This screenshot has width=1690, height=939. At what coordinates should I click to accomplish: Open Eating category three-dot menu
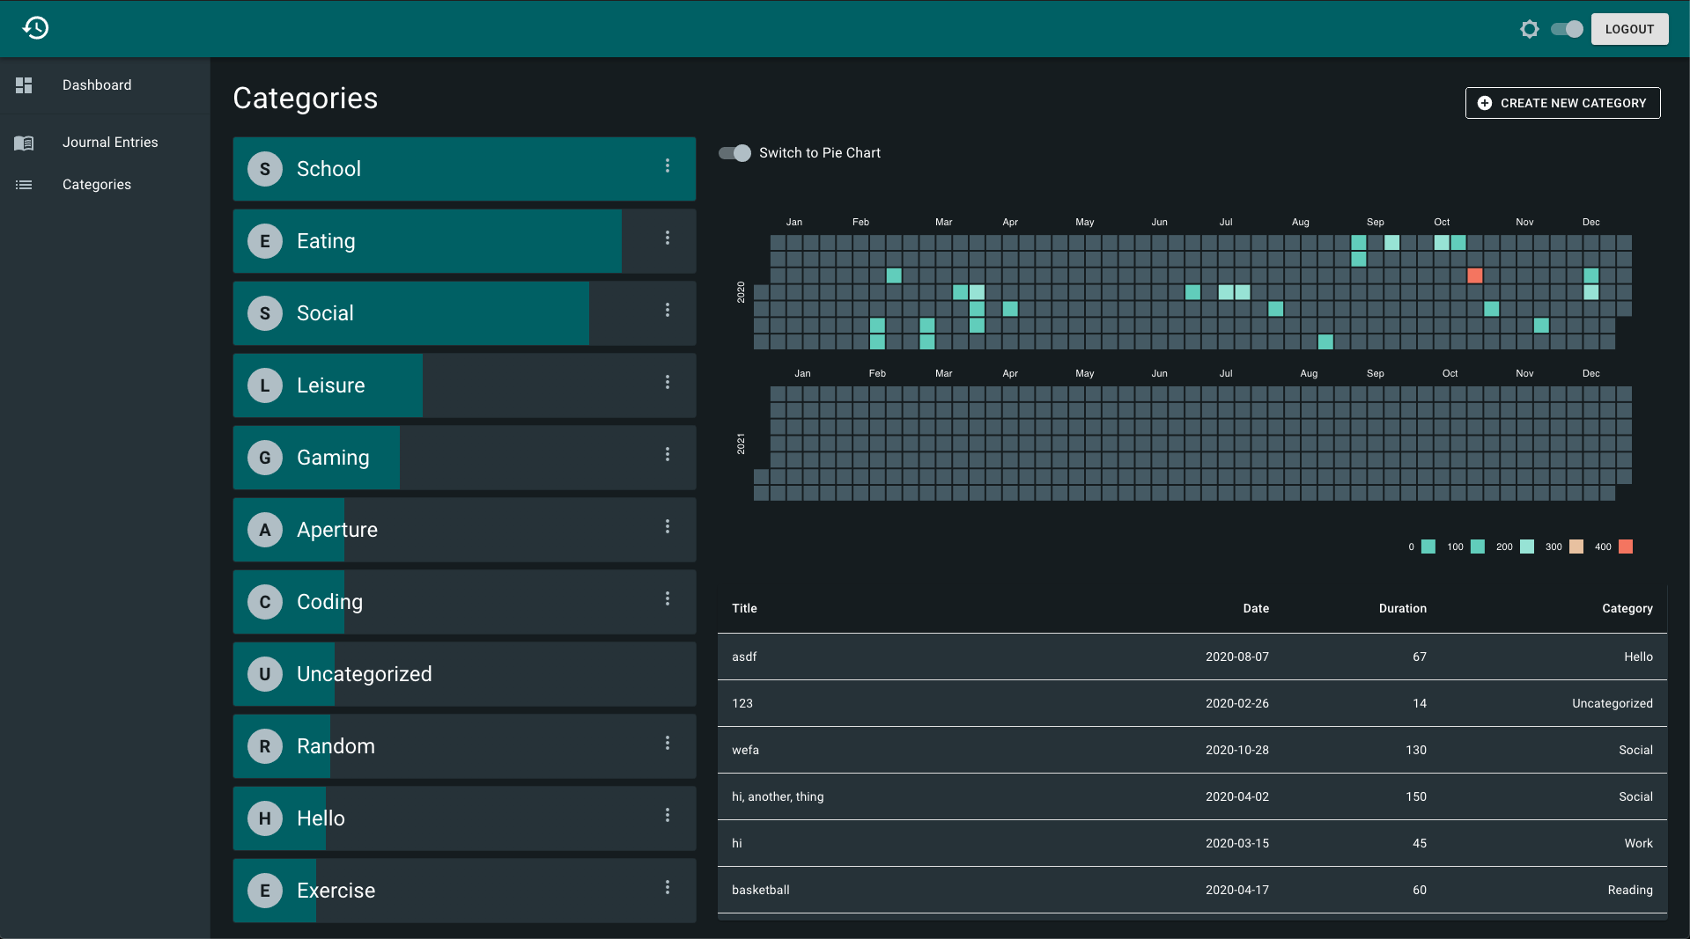[668, 238]
